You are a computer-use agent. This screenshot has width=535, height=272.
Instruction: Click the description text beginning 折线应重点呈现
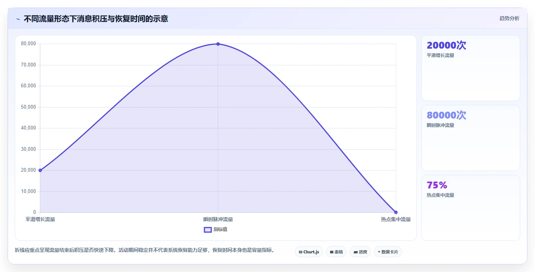144,250
